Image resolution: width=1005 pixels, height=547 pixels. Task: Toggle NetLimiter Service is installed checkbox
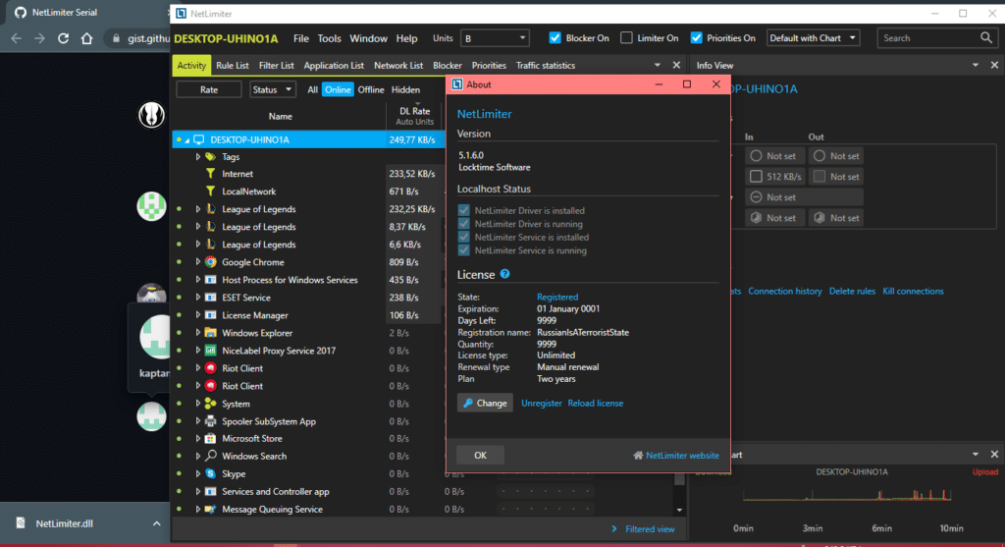point(463,238)
